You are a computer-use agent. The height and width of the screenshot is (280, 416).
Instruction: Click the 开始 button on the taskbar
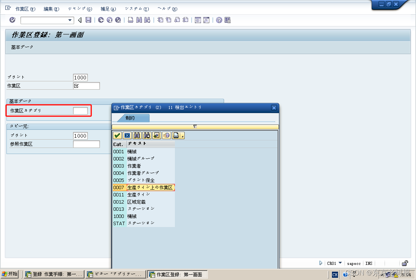click(9, 274)
